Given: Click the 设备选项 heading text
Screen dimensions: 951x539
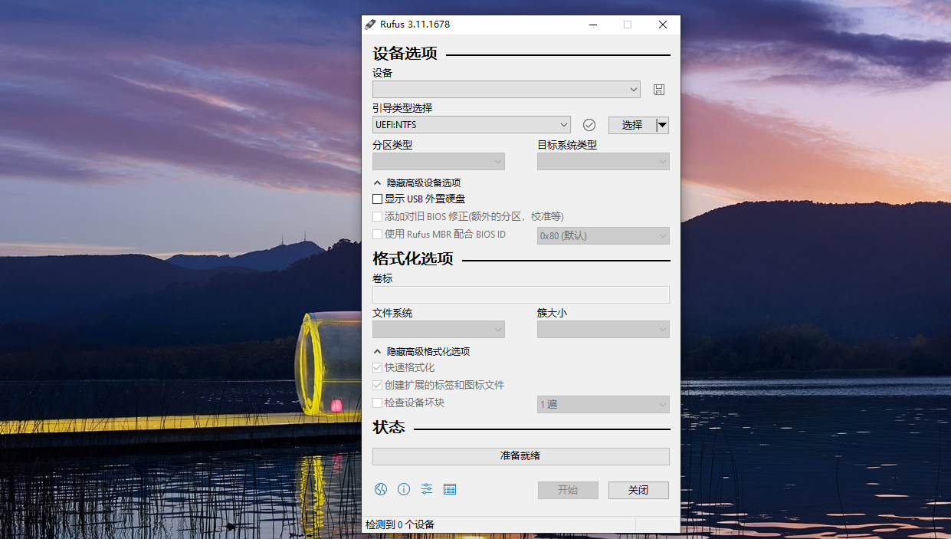Looking at the screenshot, I should tap(405, 54).
